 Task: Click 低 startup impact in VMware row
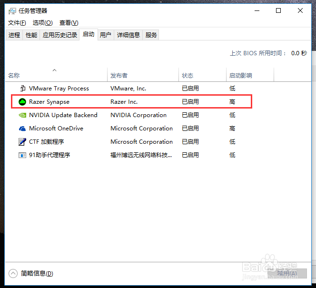[232, 89]
